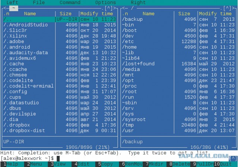The image size is (238, 167).
Task: Click the 7 Mkdir function key
Action: [155, 164]
